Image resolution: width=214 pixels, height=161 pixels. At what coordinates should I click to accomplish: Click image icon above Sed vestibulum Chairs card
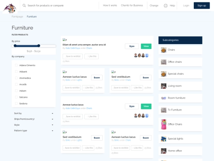[x=114, y=72]
